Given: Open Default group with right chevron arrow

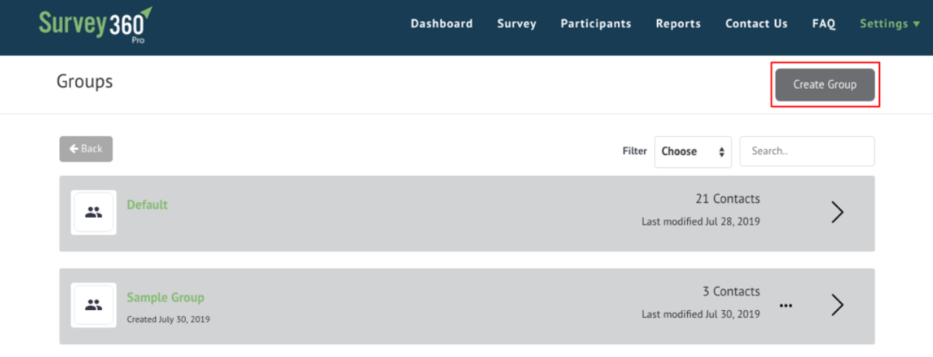Looking at the screenshot, I should tap(837, 212).
